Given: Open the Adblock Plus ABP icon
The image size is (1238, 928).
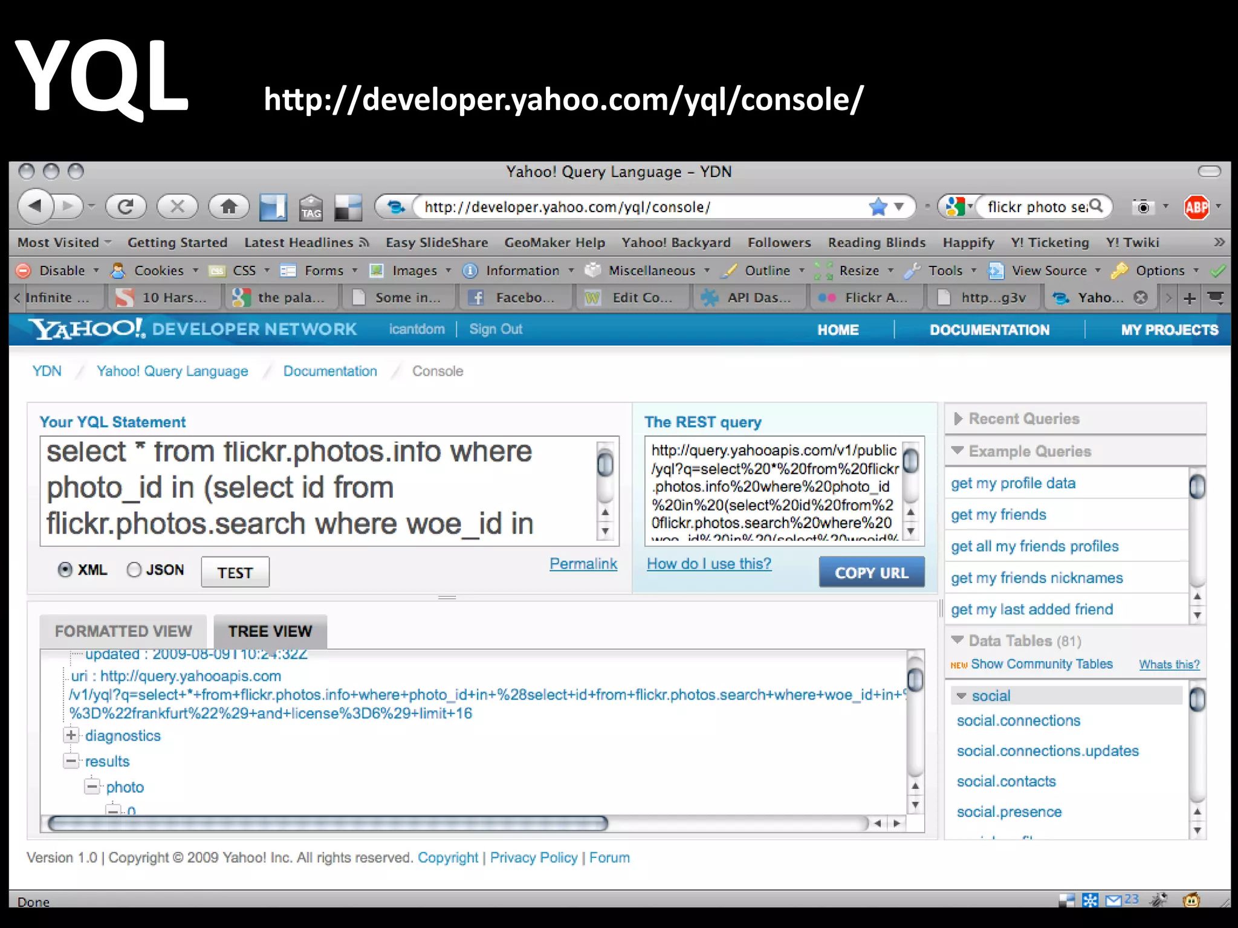Looking at the screenshot, I should pyautogui.click(x=1196, y=207).
